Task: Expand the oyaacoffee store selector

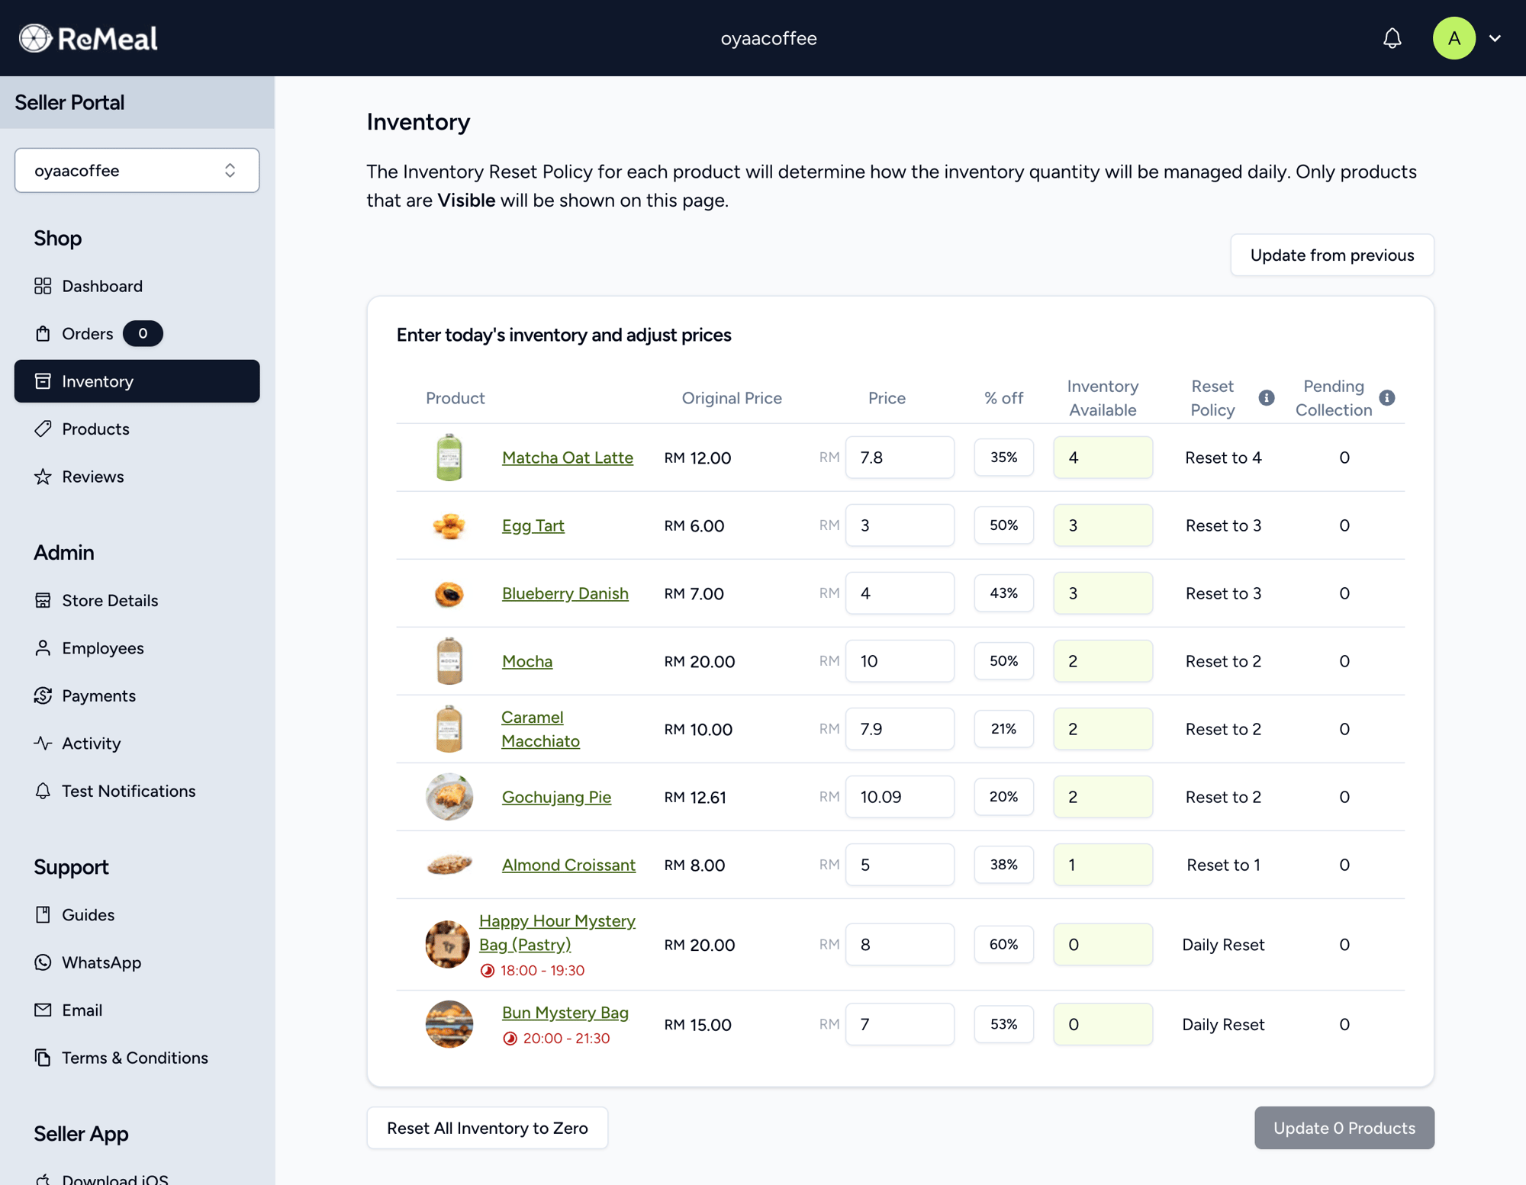Action: (x=137, y=170)
